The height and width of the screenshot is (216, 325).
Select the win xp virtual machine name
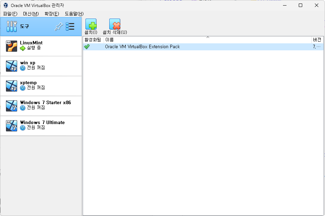click(x=28, y=63)
